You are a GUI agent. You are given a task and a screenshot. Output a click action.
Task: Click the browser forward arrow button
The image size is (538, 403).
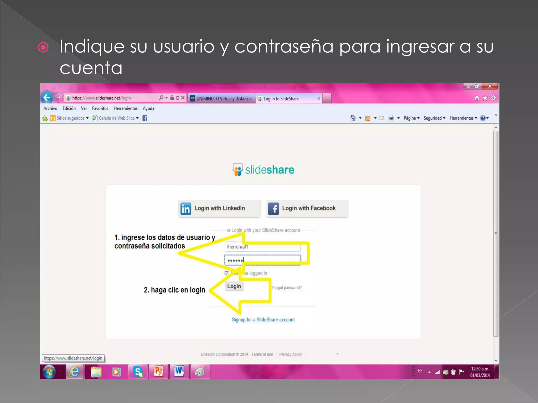[x=59, y=98]
